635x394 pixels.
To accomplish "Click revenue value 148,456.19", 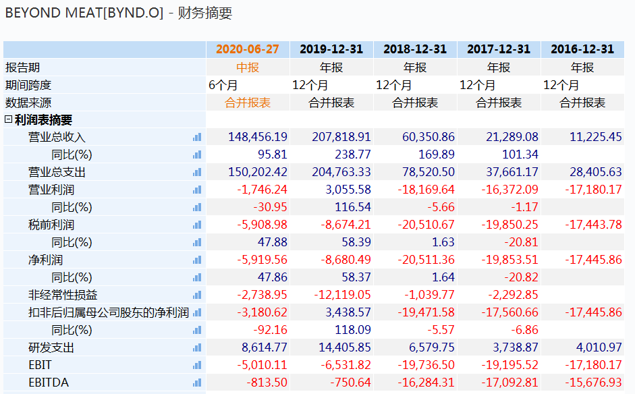I will (258, 137).
